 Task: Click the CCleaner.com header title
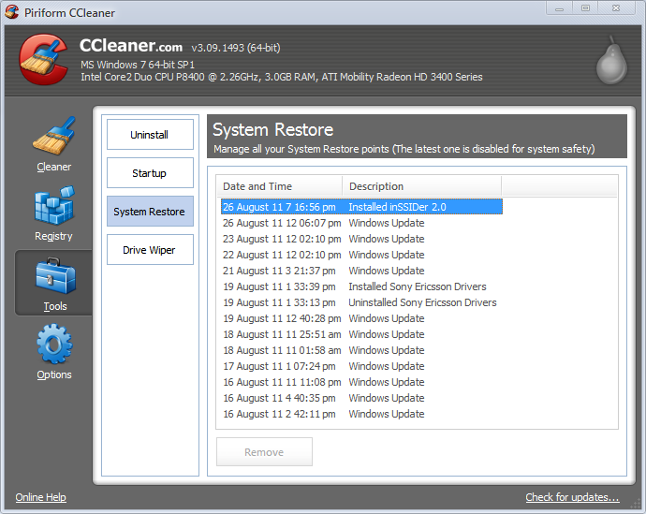[131, 45]
